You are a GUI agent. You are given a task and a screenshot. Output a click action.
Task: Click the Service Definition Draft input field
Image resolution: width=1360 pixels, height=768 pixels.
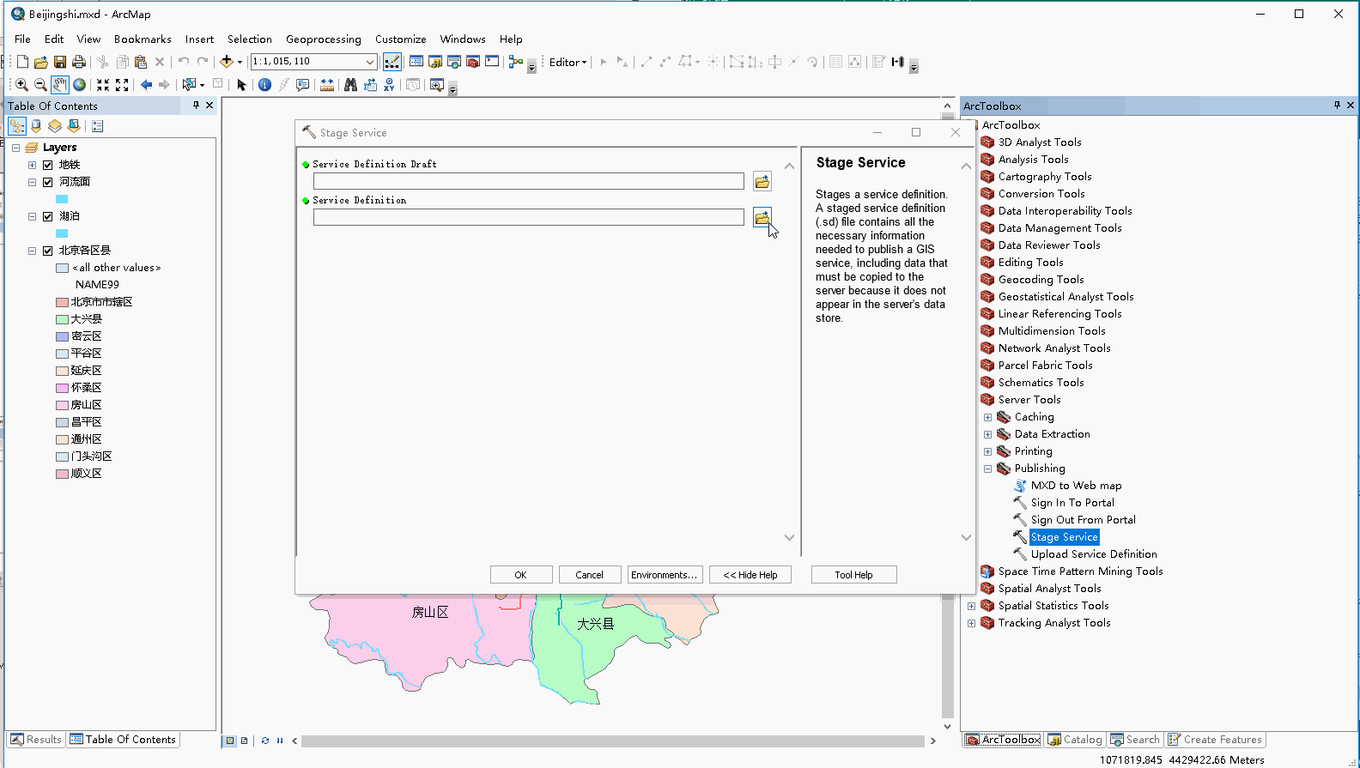click(529, 181)
